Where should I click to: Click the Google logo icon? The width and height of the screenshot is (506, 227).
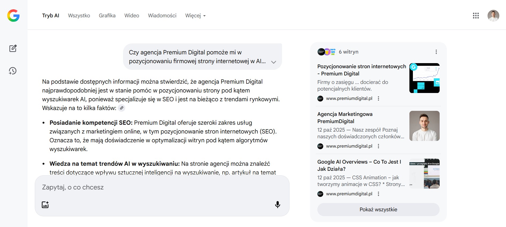13,15
